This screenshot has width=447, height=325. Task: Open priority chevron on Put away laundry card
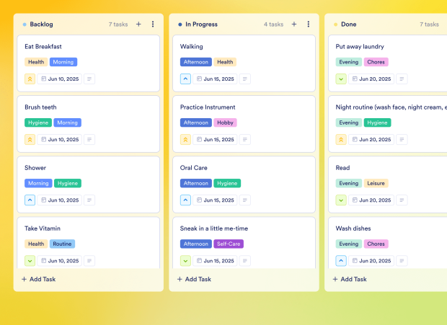click(x=342, y=79)
